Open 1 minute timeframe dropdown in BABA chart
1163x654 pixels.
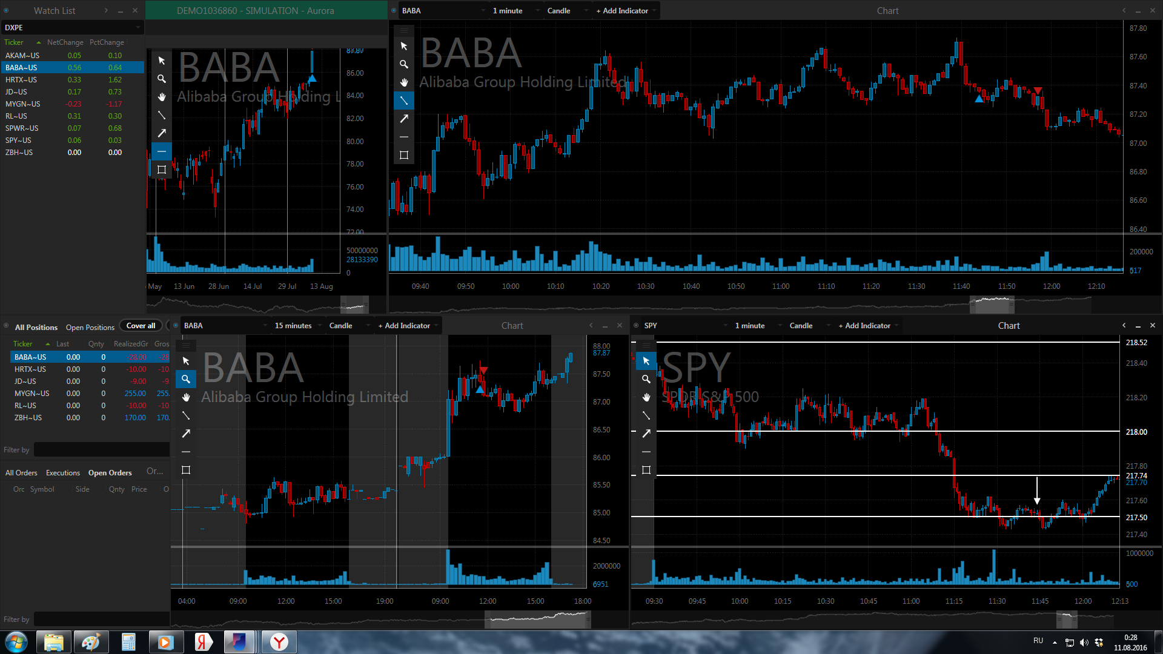(x=515, y=10)
